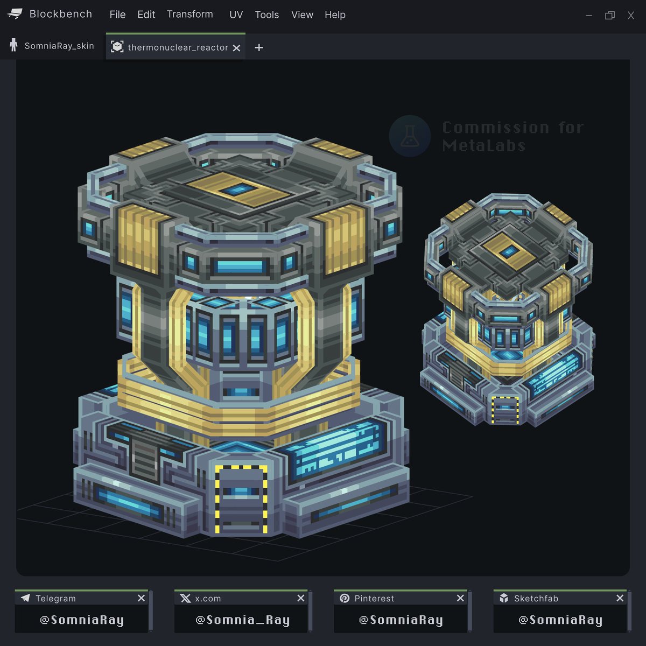Switch to the SomniaRay_skin tab
The width and height of the screenshot is (646, 646).
coord(52,46)
